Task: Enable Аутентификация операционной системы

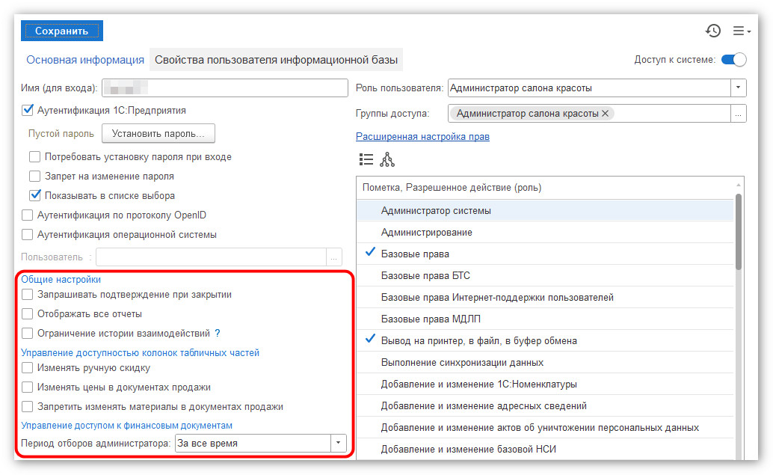Action: click(27, 234)
